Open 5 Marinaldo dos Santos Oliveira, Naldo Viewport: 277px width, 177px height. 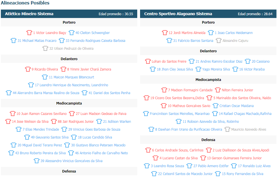click(242, 98)
